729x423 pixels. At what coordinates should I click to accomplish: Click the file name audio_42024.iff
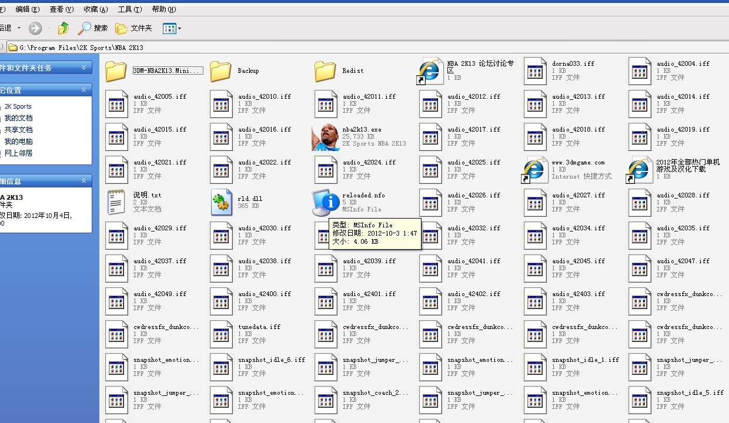click(369, 162)
